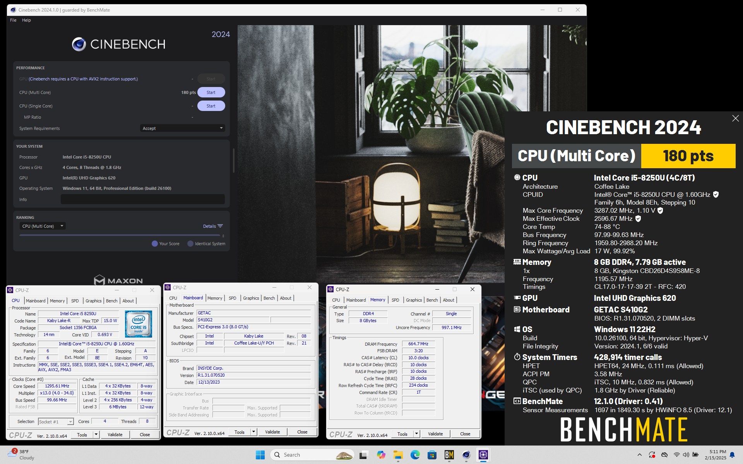Open Cinebench Help menu

[x=26, y=20]
